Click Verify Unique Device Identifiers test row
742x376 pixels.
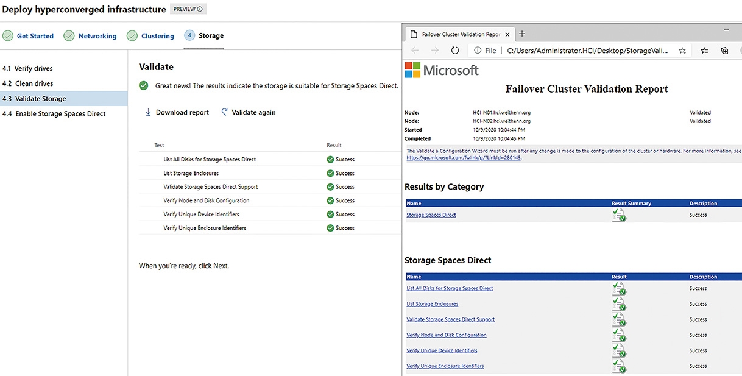coord(269,215)
